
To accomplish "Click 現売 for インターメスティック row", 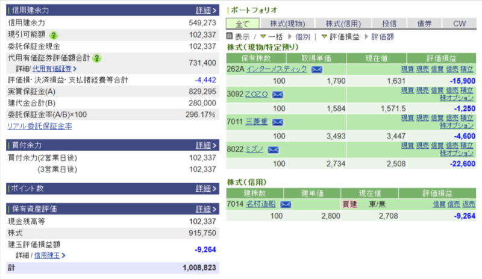I will [x=422, y=69].
